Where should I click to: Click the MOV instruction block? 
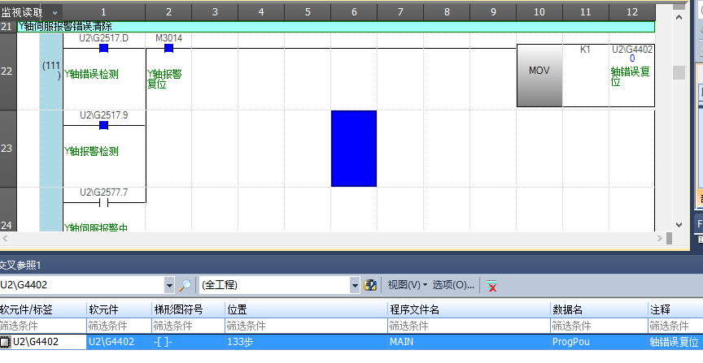[539, 71]
